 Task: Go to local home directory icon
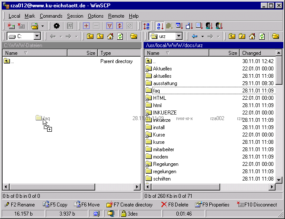point(110,36)
